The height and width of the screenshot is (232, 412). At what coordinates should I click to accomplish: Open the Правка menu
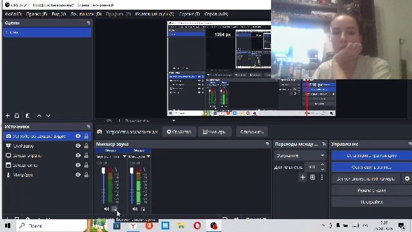point(37,14)
